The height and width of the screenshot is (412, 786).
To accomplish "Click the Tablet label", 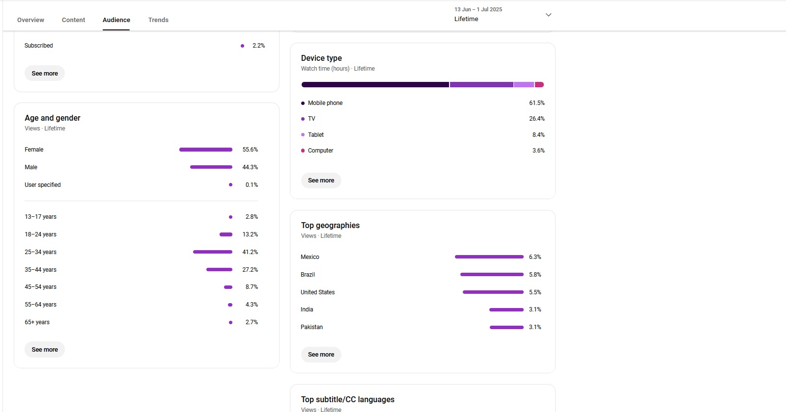I will coord(316,135).
